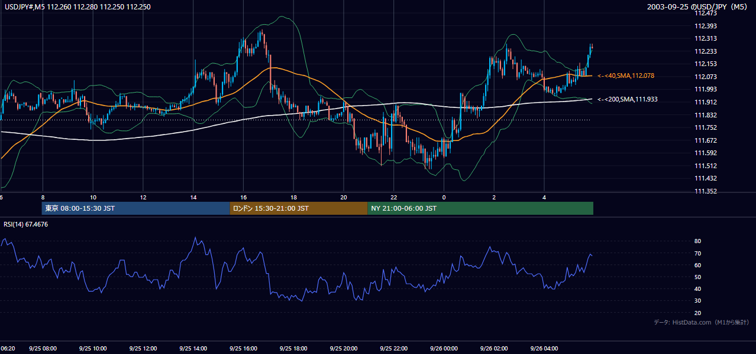Click the 9/25 20:00 time axis label
This screenshot has width=756, height=354.
tap(344, 349)
